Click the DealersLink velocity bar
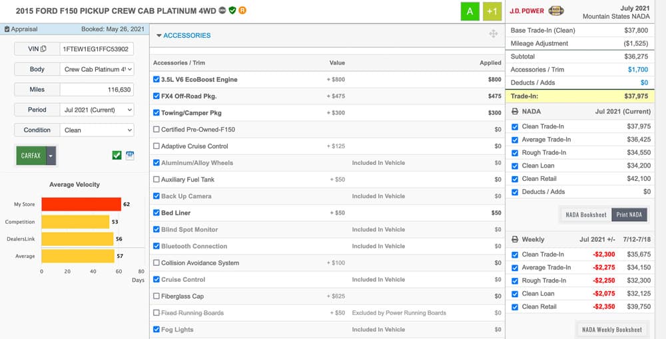 (77, 239)
